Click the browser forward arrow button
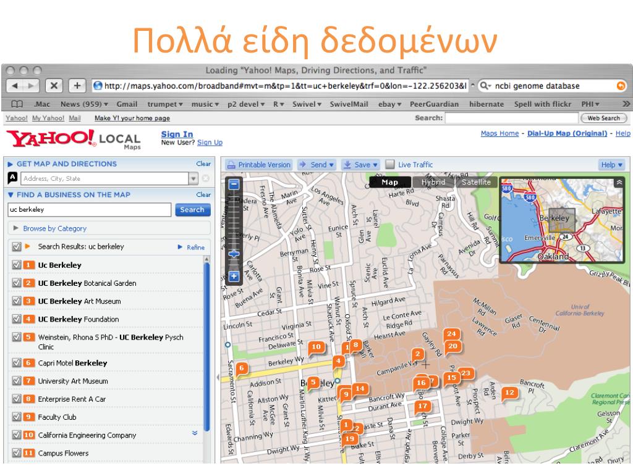 click(x=31, y=85)
